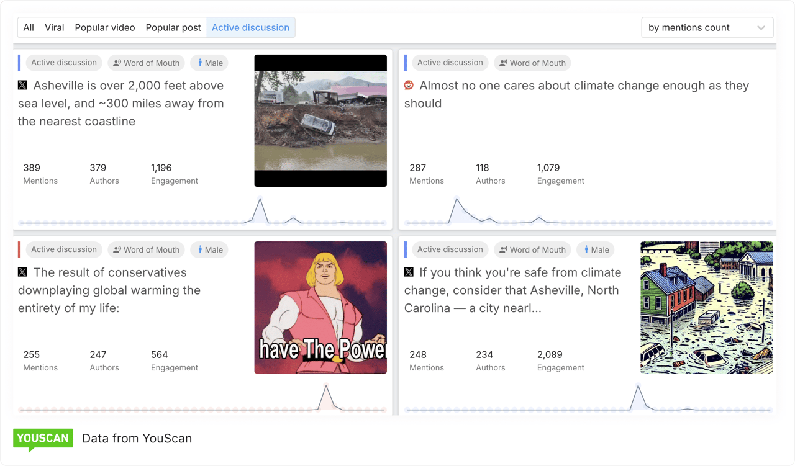The image size is (795, 466).
Task: Show the Popular video tab
Action: point(105,27)
